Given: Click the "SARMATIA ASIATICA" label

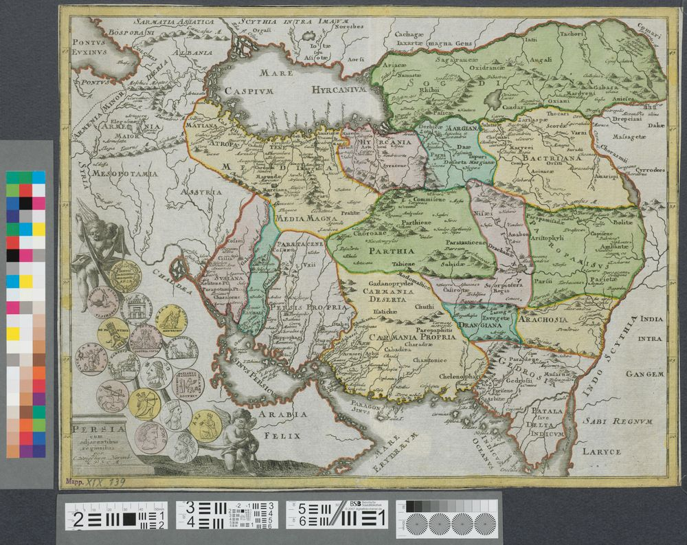Looking at the screenshot, I should point(174,21).
